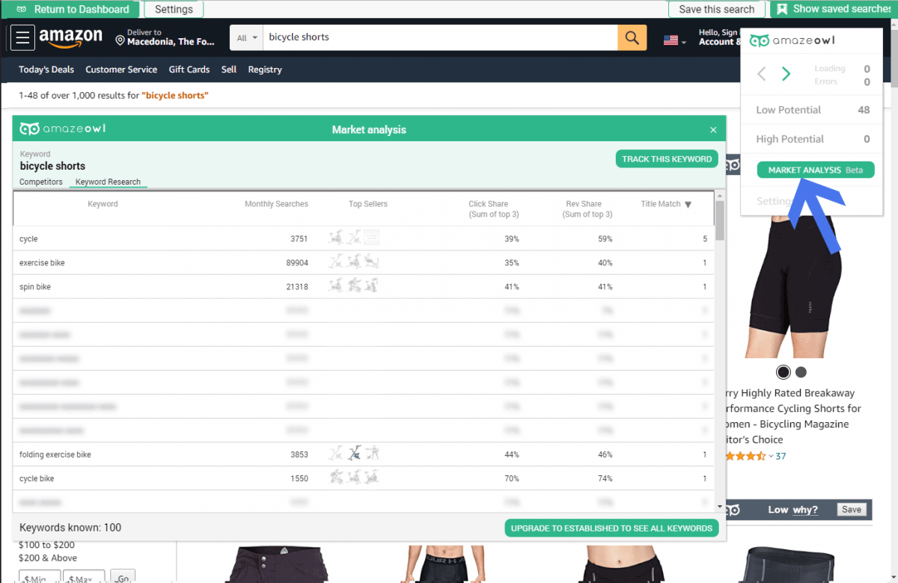The image size is (898, 583).
Task: Open star rating dropdown on product
Action: (x=771, y=456)
